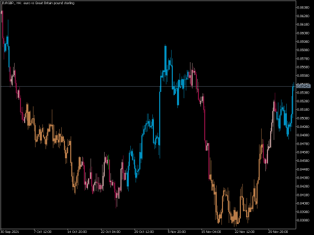Click the 0.84480 price axis label

tap(303, 169)
